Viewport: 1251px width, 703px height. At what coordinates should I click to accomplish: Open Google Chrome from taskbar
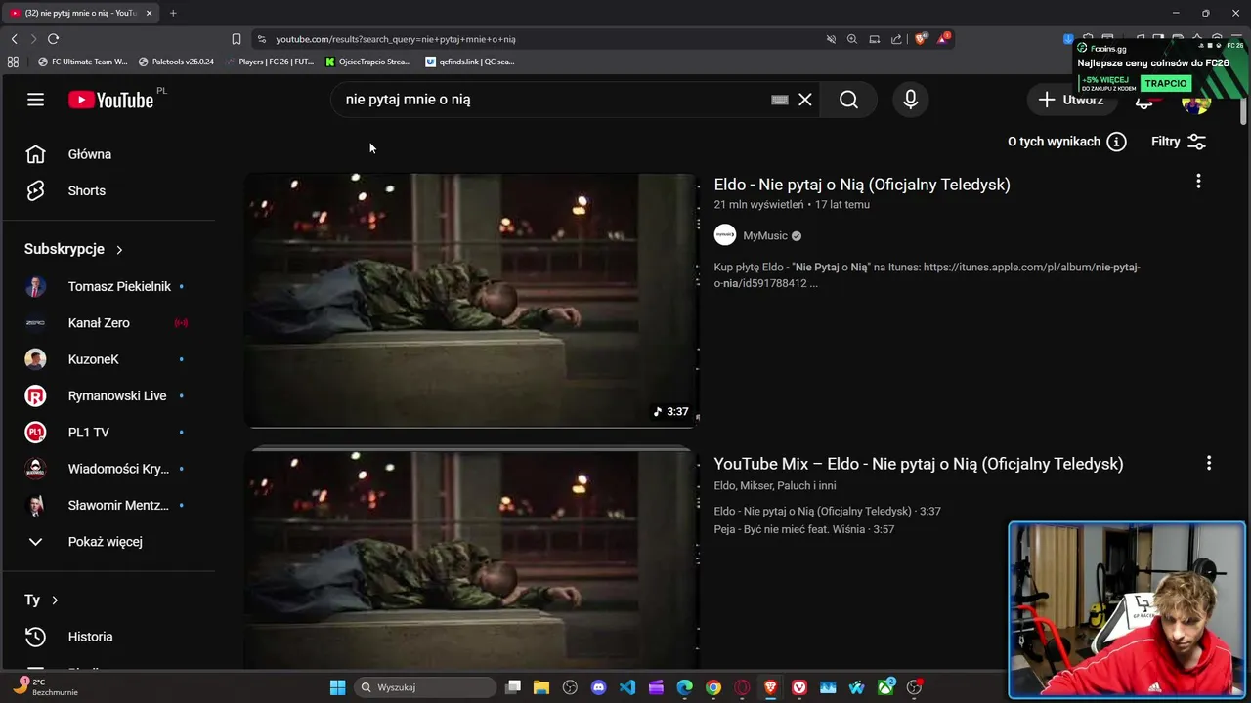click(x=713, y=687)
